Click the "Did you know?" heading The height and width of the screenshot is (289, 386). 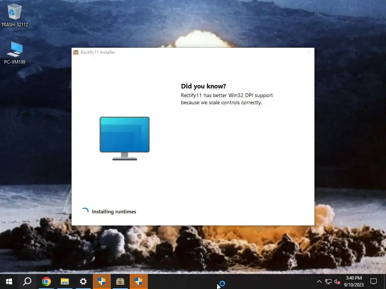pyautogui.click(x=203, y=86)
